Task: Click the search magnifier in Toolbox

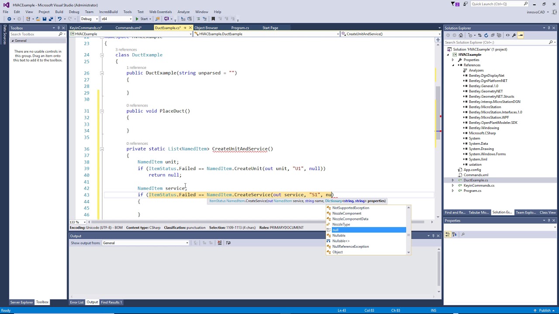Action: pos(60,34)
